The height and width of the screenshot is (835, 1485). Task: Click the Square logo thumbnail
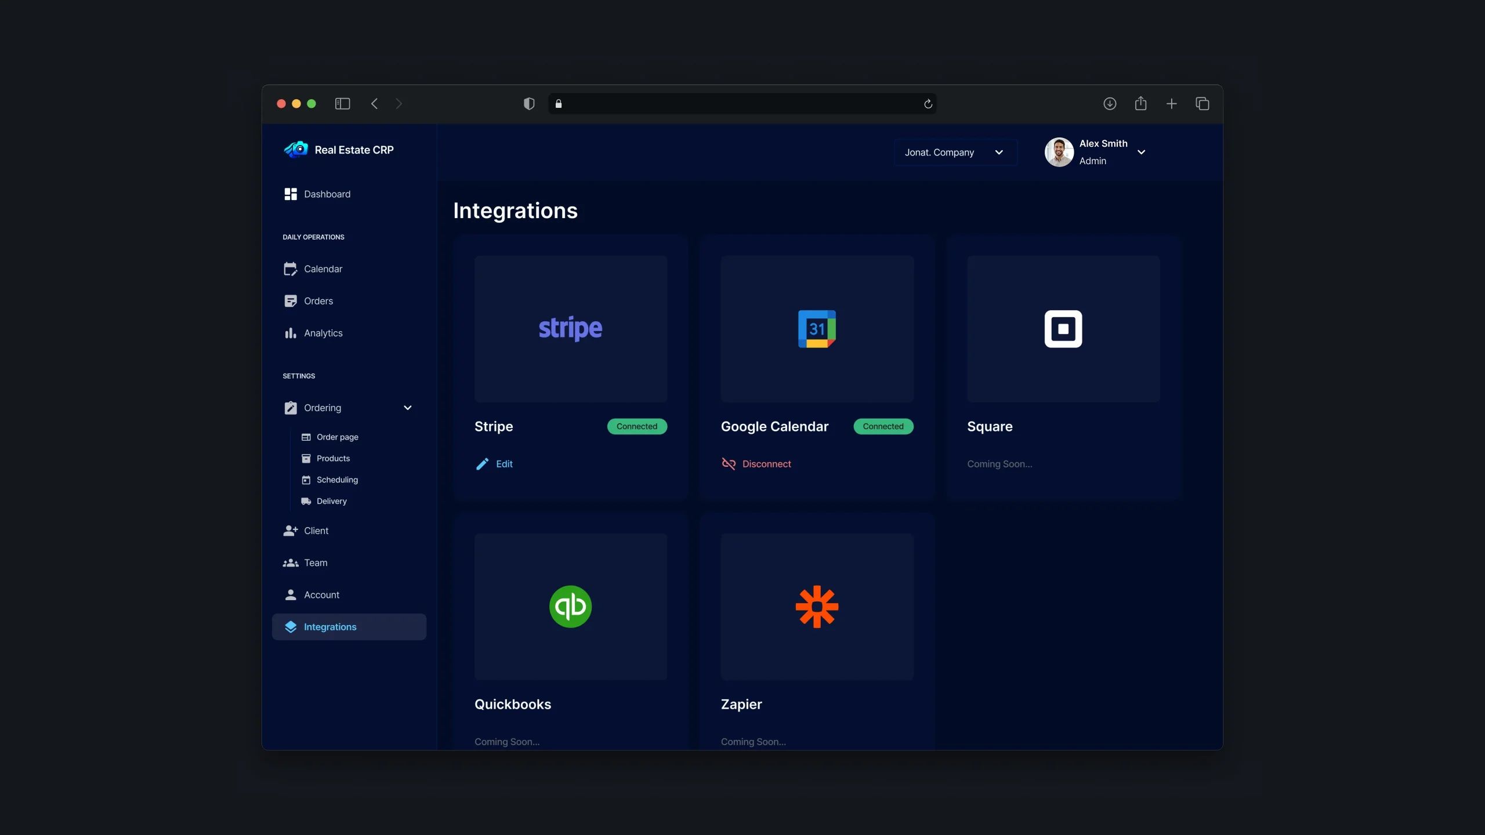(1063, 329)
